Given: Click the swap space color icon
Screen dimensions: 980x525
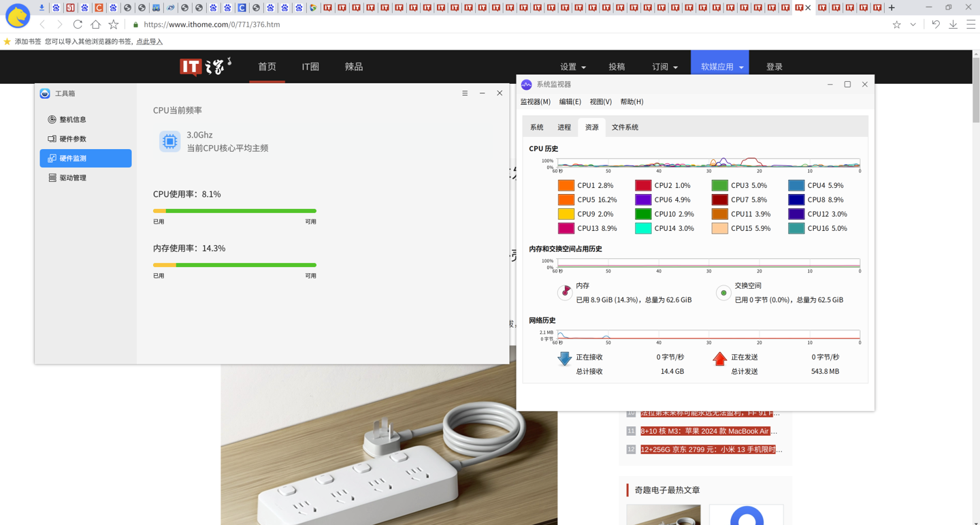Looking at the screenshot, I should click(723, 293).
